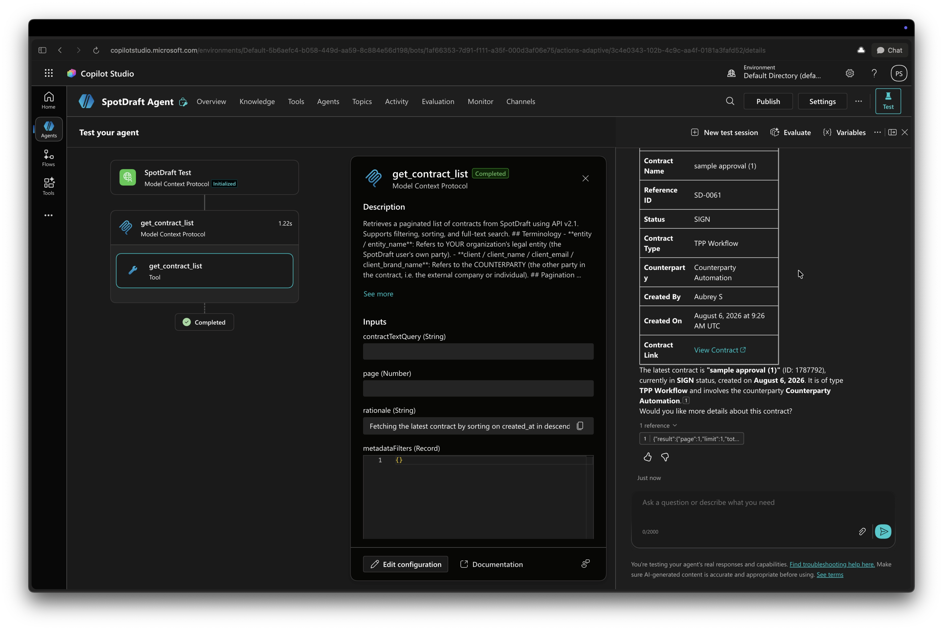Give the response a thumbs down
Image resolution: width=943 pixels, height=630 pixels.
(665, 457)
